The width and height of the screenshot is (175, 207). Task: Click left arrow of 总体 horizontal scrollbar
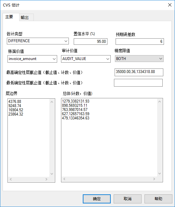pyautogui.click(x=64, y=179)
